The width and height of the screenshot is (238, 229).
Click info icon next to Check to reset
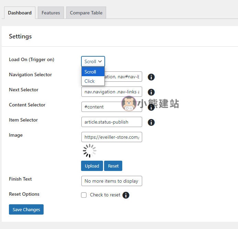click(126, 195)
